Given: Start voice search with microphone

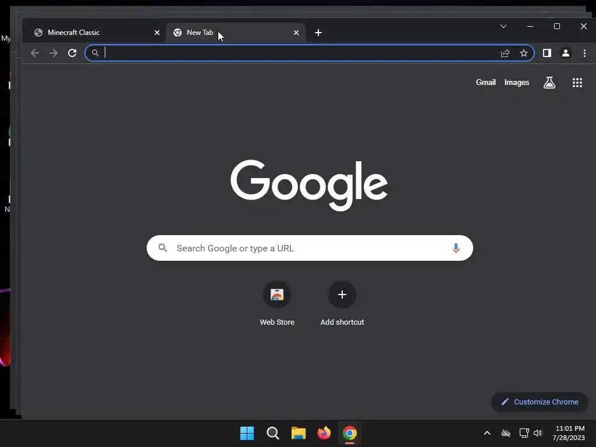Looking at the screenshot, I should [456, 248].
